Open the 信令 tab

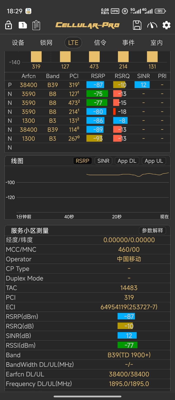coord(100,43)
